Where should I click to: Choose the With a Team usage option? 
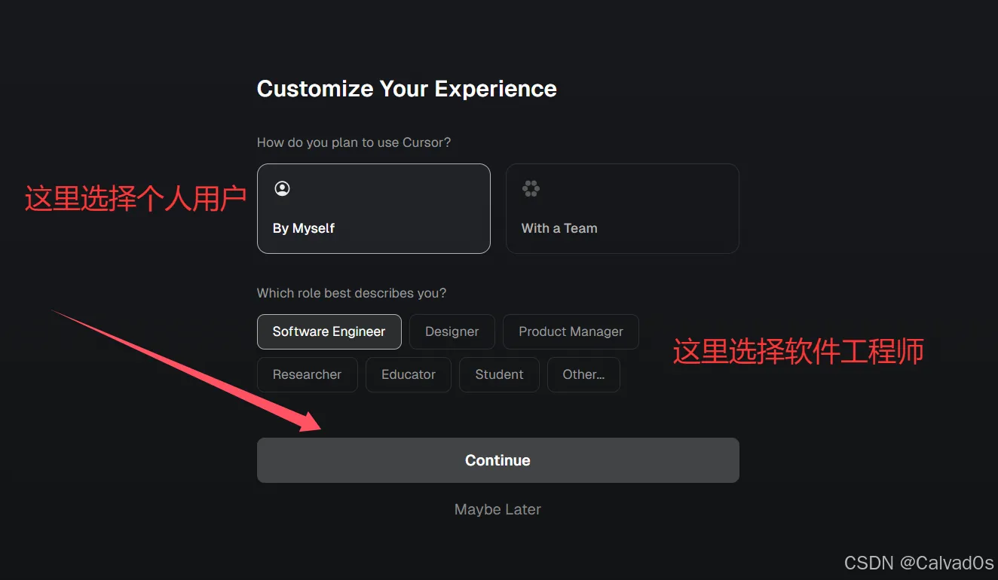pos(623,209)
